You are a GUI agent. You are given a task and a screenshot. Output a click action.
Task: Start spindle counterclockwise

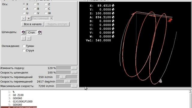click(23, 32)
